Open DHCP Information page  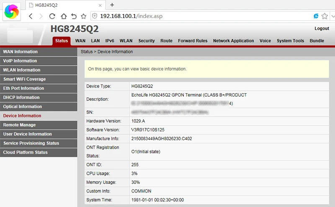pos(39,97)
